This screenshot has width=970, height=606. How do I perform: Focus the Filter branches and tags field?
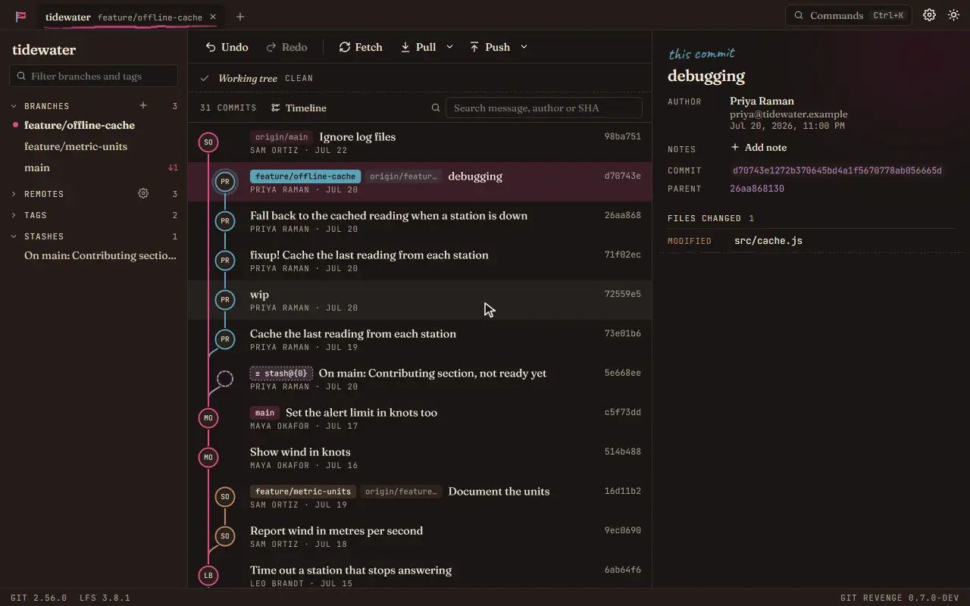click(x=94, y=76)
